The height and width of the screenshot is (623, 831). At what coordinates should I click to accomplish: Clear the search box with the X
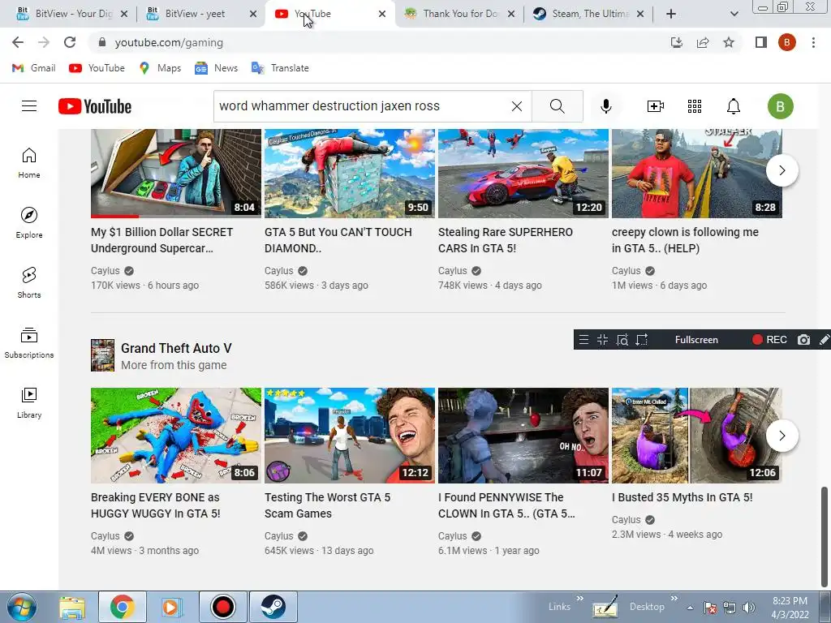tap(517, 106)
